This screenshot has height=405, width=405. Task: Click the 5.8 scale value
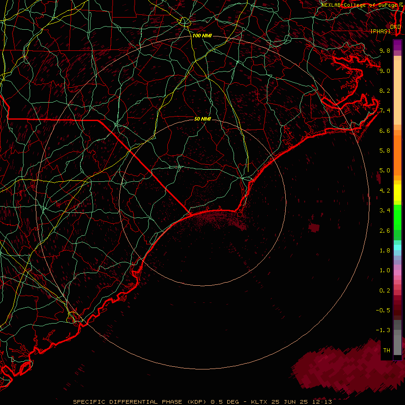click(385, 151)
